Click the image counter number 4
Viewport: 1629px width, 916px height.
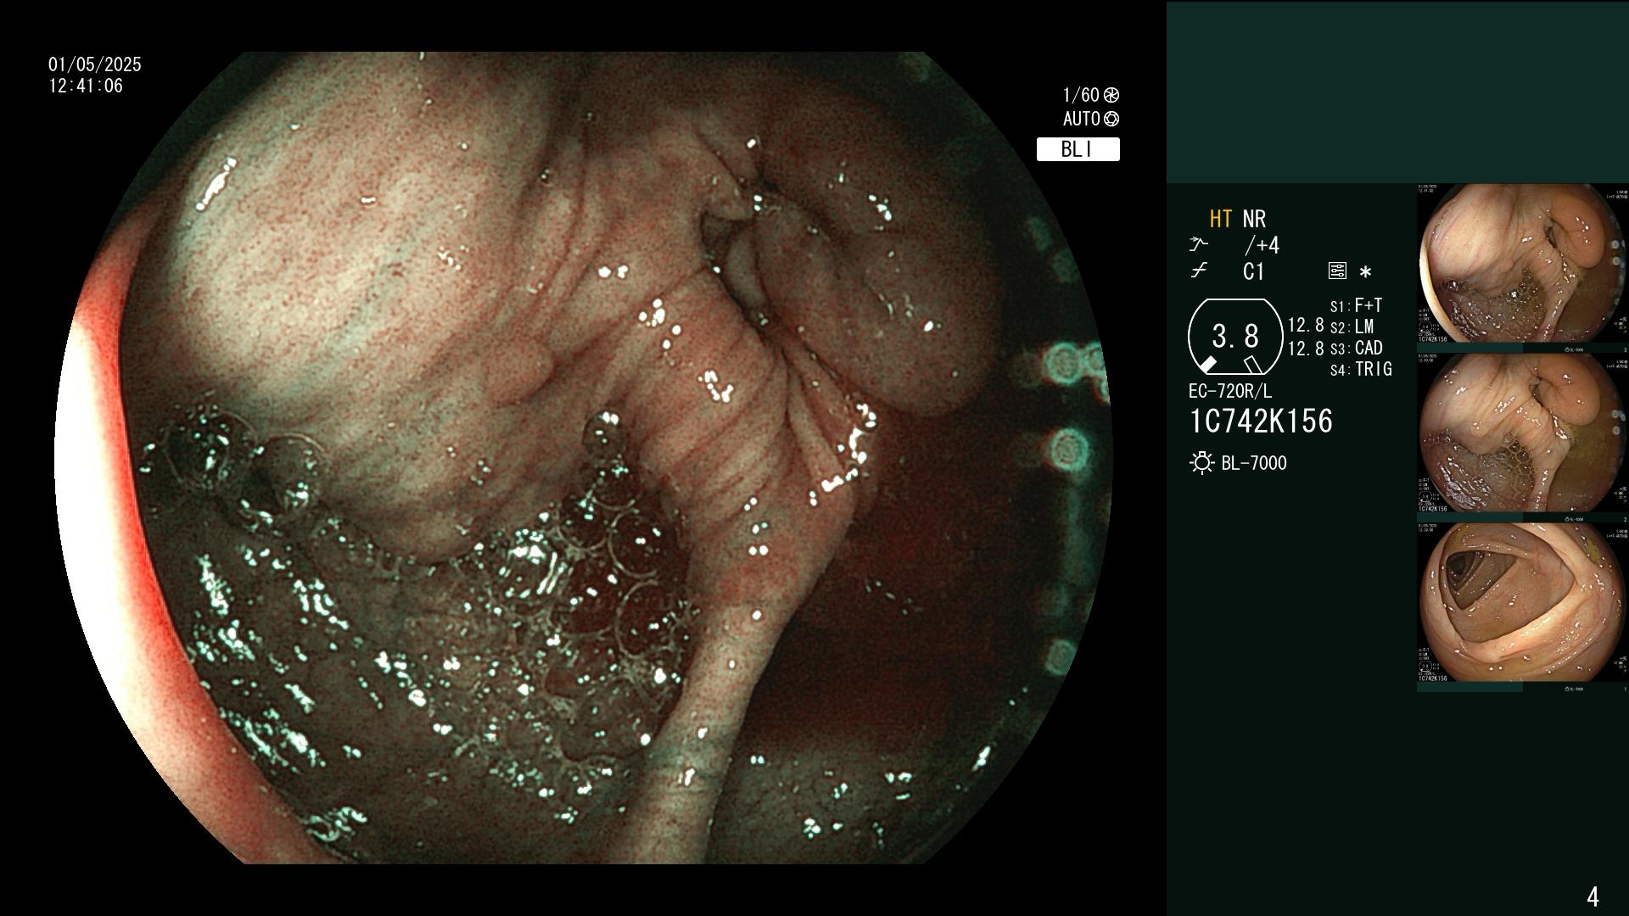pyautogui.click(x=1593, y=896)
